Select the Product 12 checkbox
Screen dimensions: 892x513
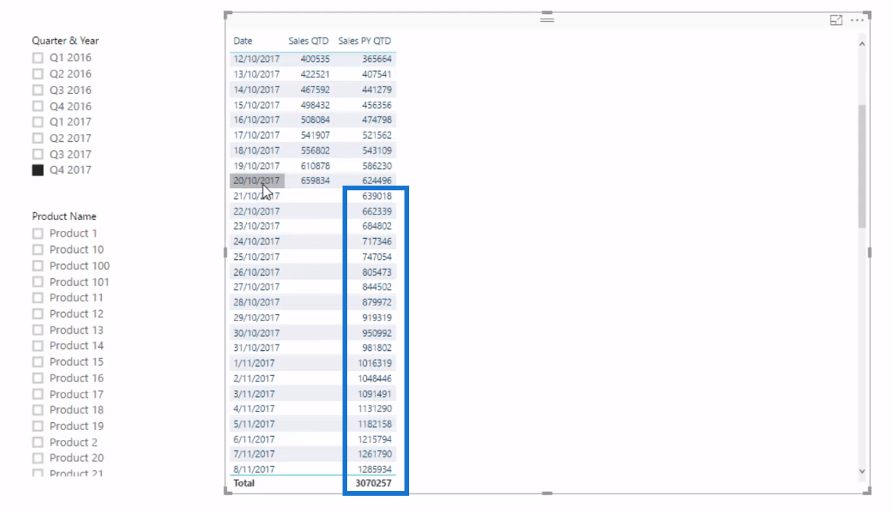pos(38,313)
